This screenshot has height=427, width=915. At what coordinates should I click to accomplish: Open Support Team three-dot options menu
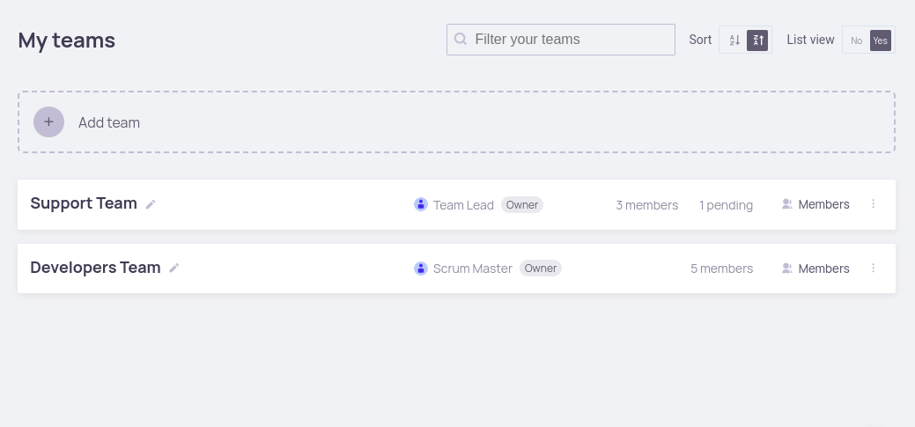coord(874,204)
